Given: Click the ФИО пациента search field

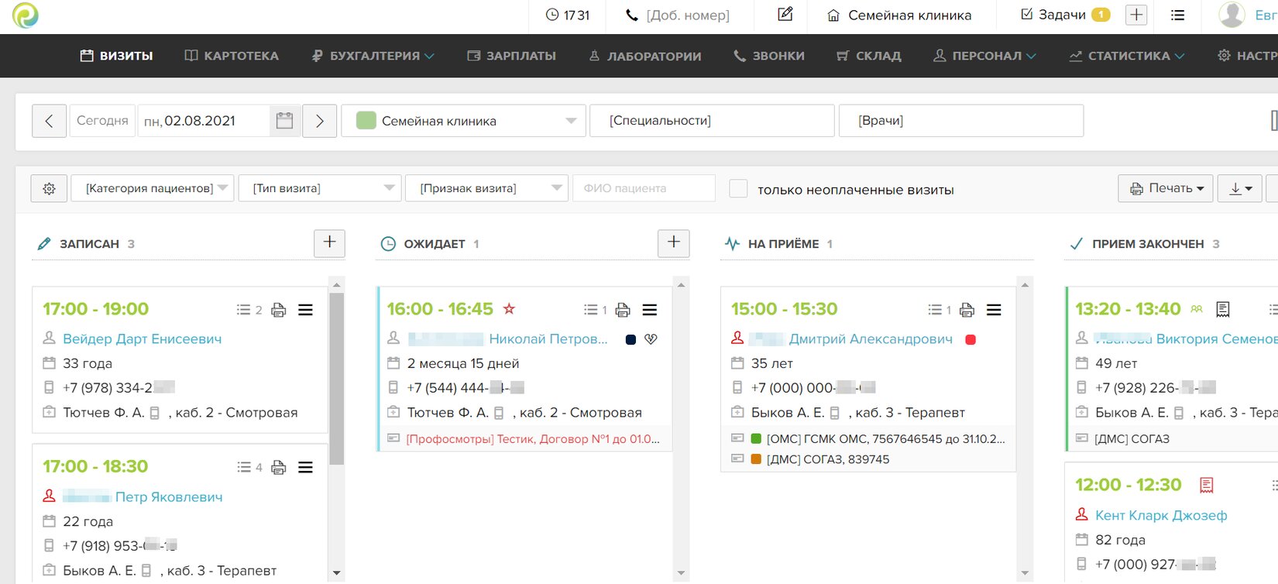Looking at the screenshot, I should point(643,188).
